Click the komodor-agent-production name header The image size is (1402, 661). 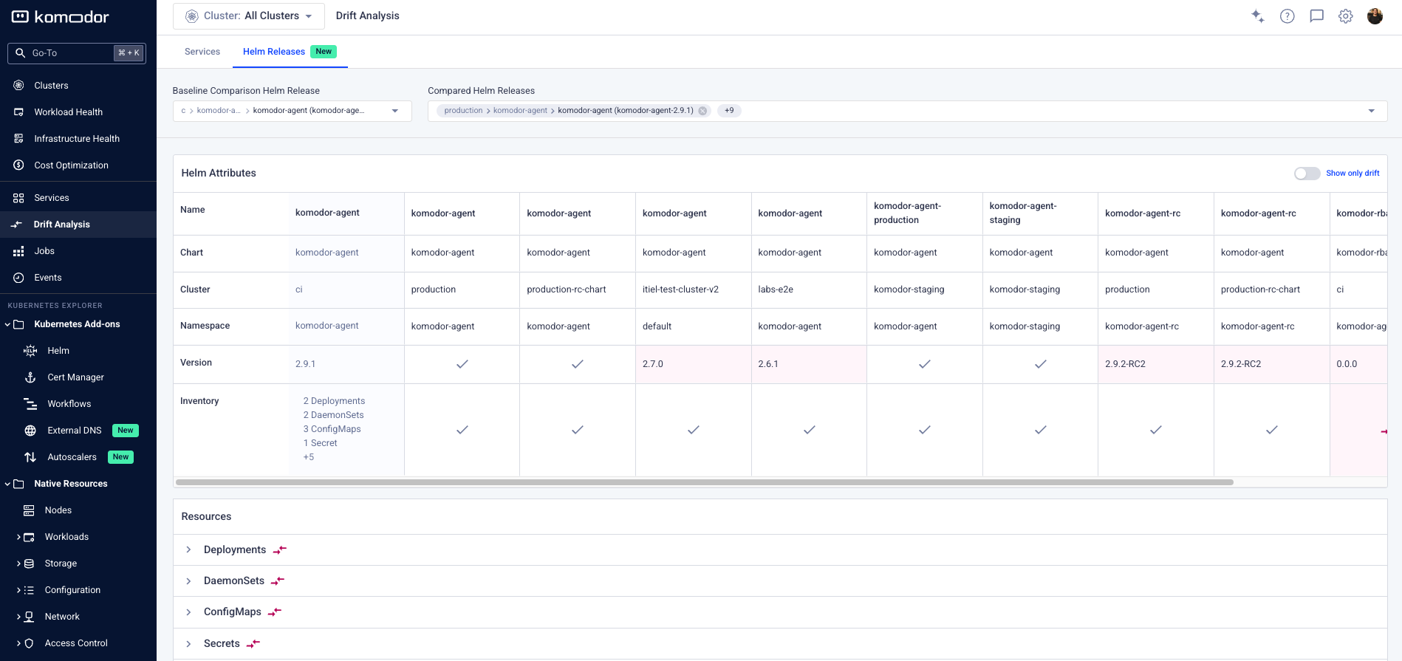[907, 213]
